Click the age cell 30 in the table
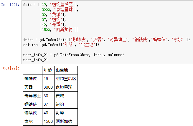This screenshot has height=126, width=193. point(48,96)
